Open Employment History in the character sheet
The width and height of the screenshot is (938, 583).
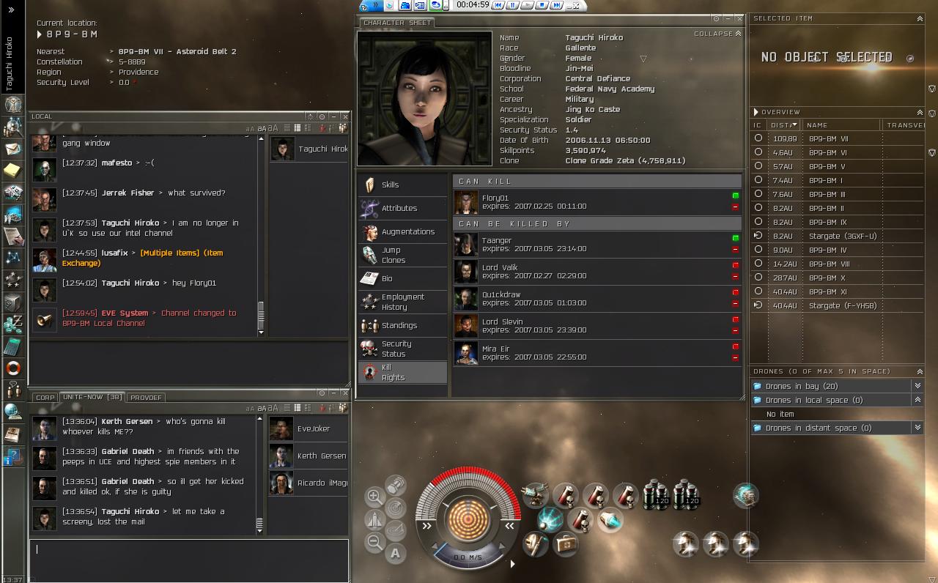coord(403,302)
